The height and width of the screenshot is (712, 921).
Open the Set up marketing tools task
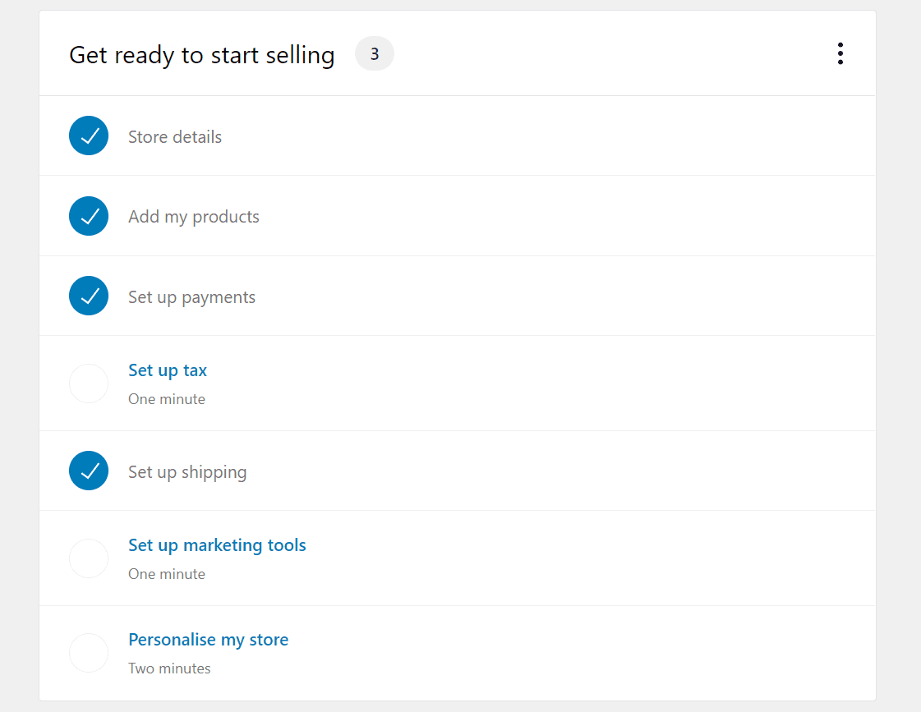point(217,544)
